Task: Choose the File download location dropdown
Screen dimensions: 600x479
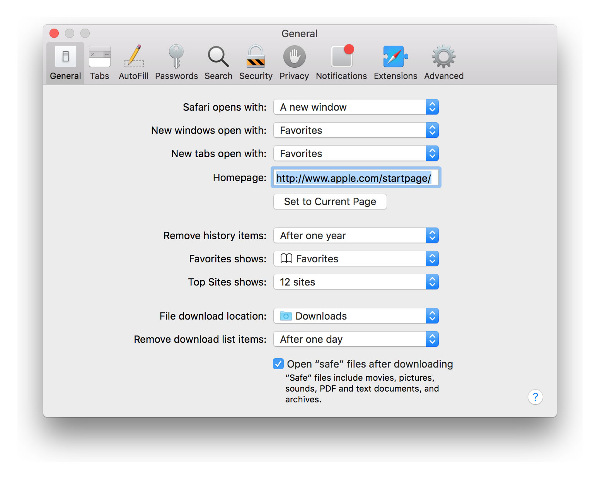Action: (356, 316)
